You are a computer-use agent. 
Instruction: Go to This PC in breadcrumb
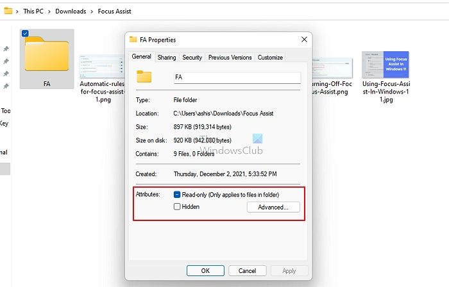coord(33,12)
